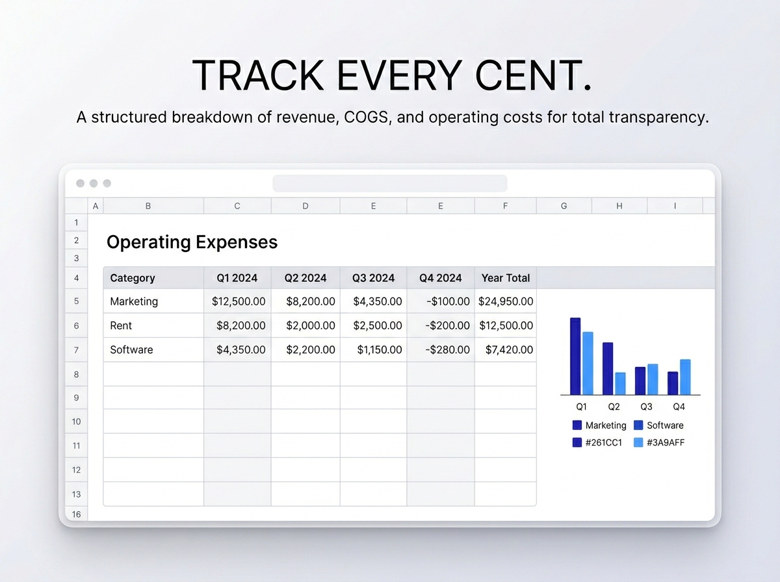The image size is (780, 582).
Task: Select Marketing's Q1 2024 value $12,500.00
Action: click(239, 301)
